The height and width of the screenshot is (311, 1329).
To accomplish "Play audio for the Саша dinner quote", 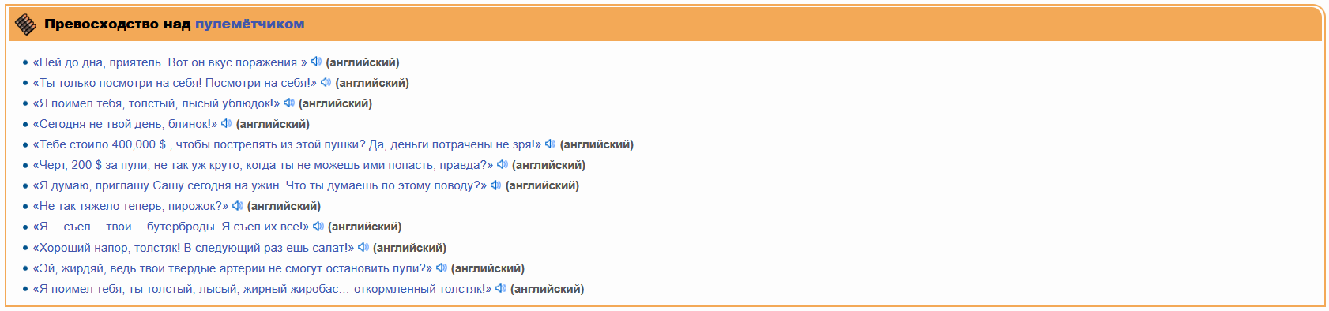I will (x=495, y=185).
